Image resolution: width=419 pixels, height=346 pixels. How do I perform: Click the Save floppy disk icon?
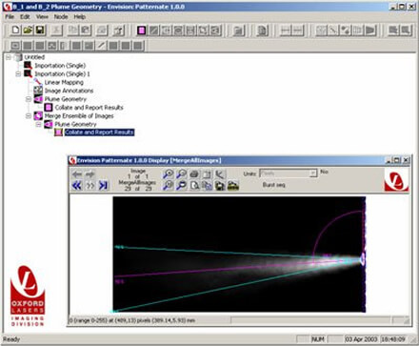click(x=40, y=31)
